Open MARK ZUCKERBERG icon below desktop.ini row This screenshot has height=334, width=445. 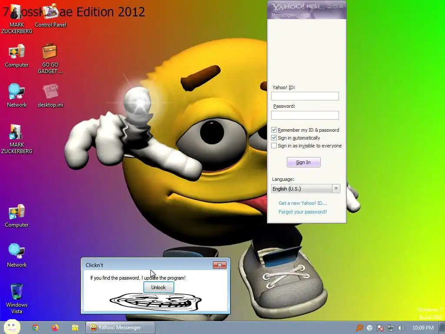click(x=17, y=139)
